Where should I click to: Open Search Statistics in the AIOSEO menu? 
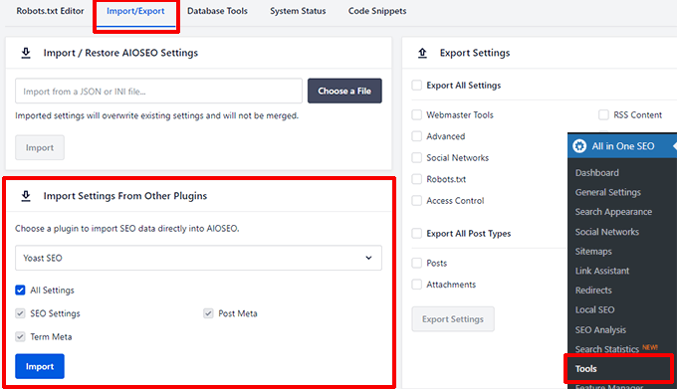point(606,349)
